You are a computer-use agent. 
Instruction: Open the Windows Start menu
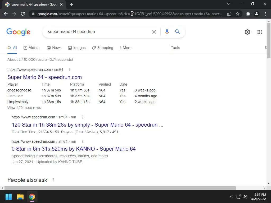click(x=8, y=197)
